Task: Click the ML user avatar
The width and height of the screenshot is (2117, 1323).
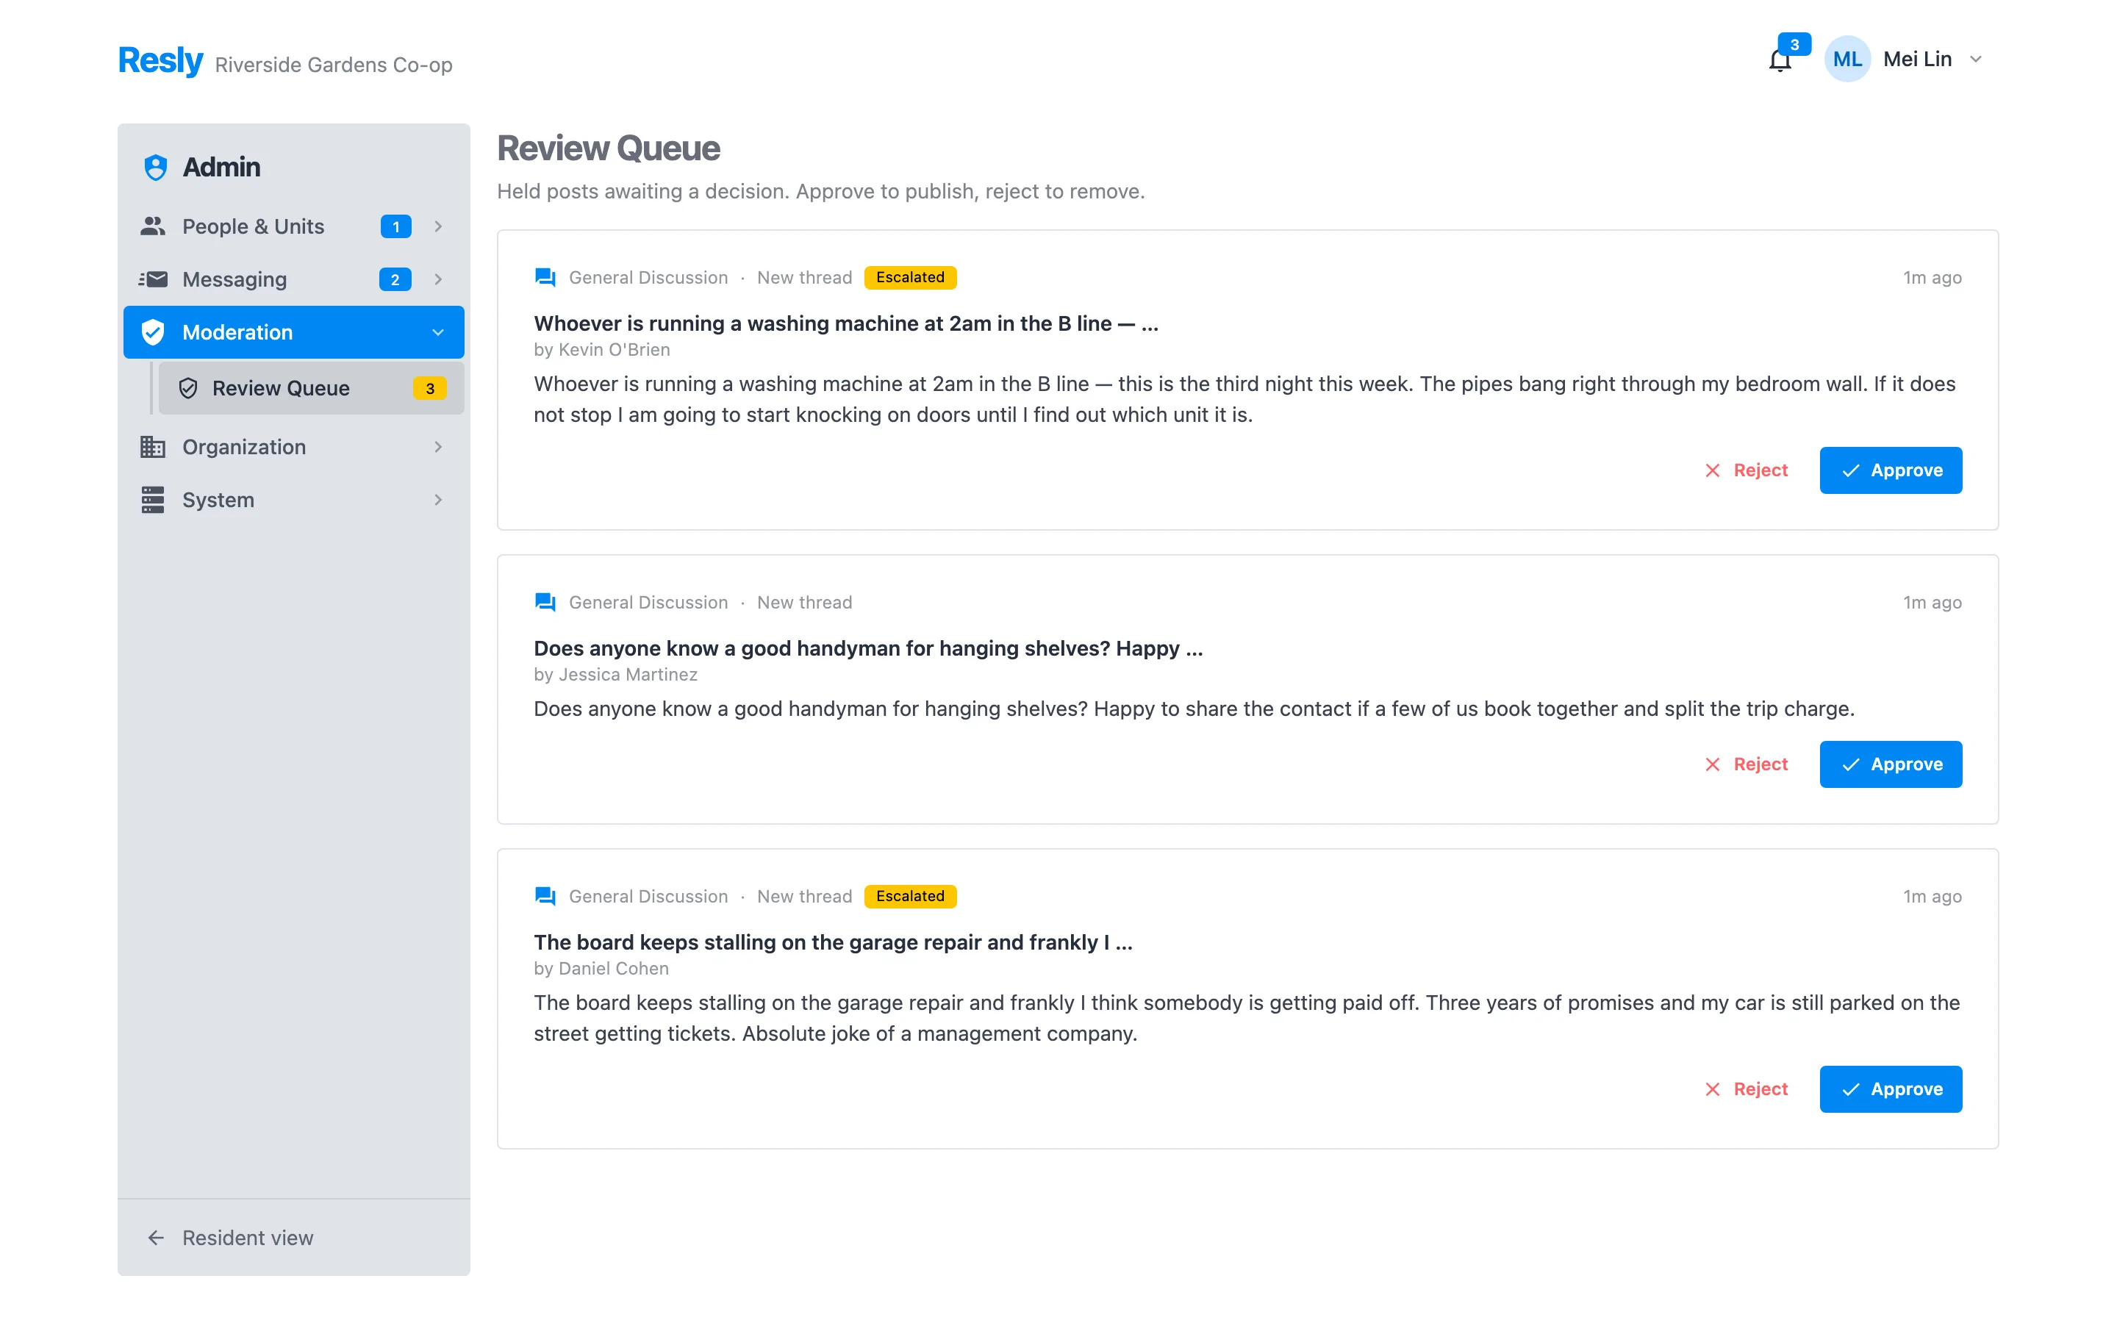Action: [1846, 60]
